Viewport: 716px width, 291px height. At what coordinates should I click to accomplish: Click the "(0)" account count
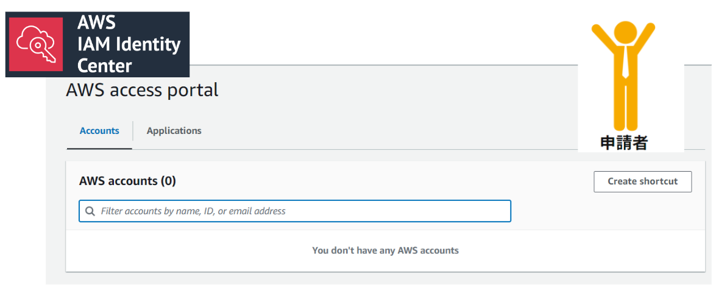tap(168, 181)
